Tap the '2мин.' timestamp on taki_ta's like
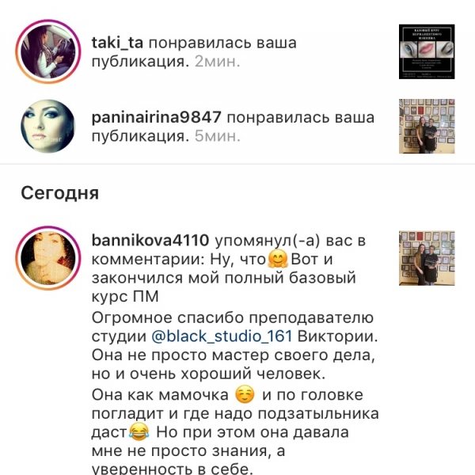This screenshot has width=475, height=475. 217,62
